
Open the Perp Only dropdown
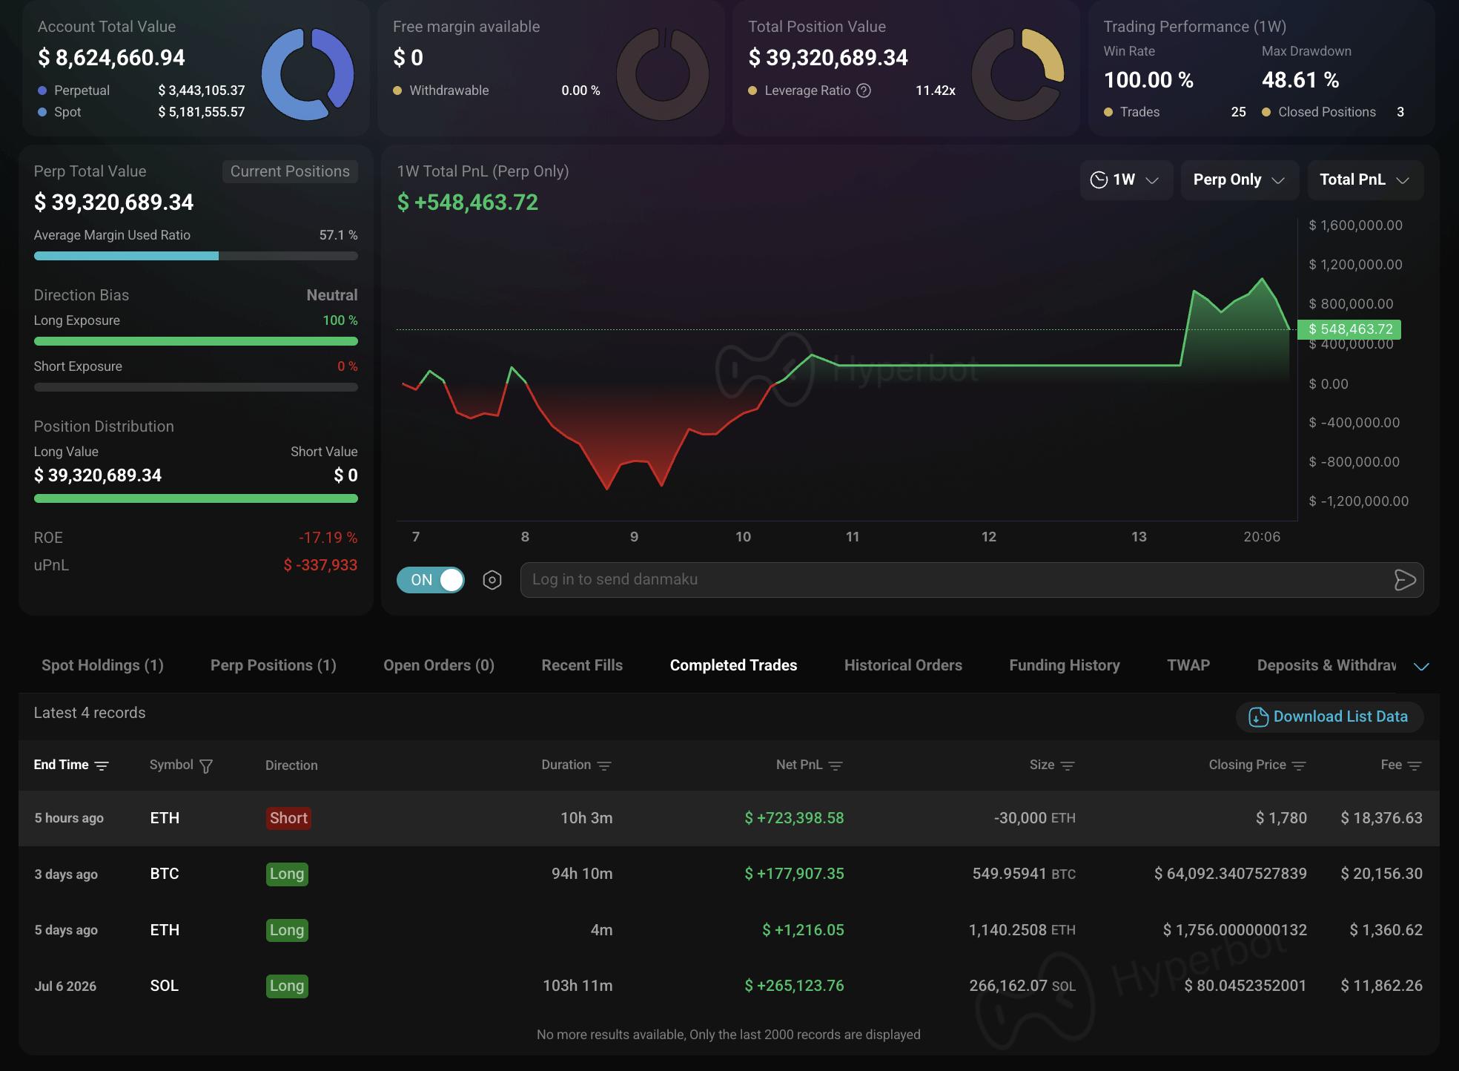[1240, 180]
